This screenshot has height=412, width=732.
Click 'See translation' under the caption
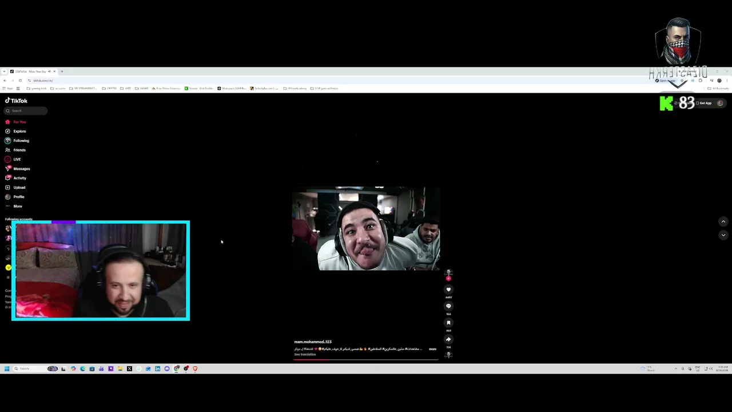coord(305,355)
